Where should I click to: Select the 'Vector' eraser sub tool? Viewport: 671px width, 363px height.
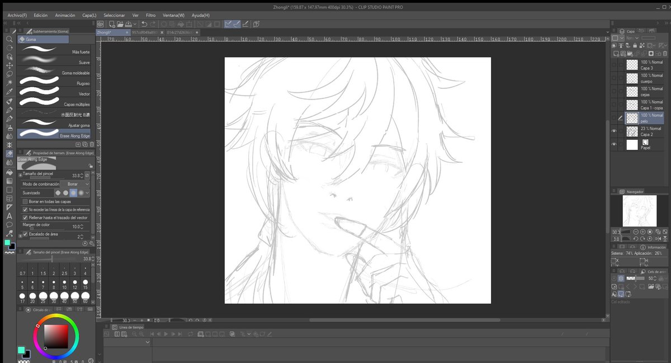(54, 93)
